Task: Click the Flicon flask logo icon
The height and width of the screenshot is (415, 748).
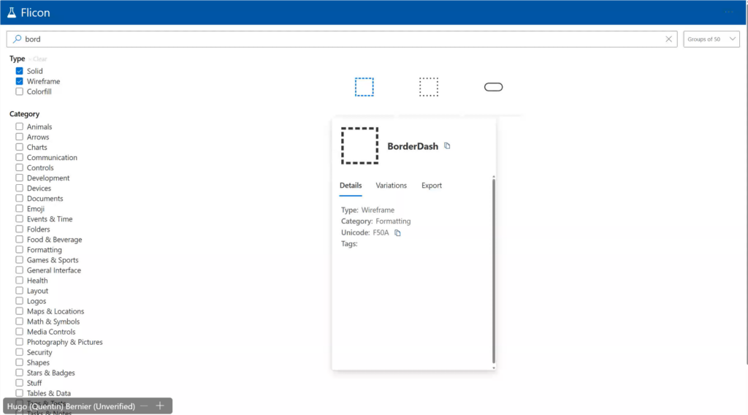Action: tap(11, 12)
